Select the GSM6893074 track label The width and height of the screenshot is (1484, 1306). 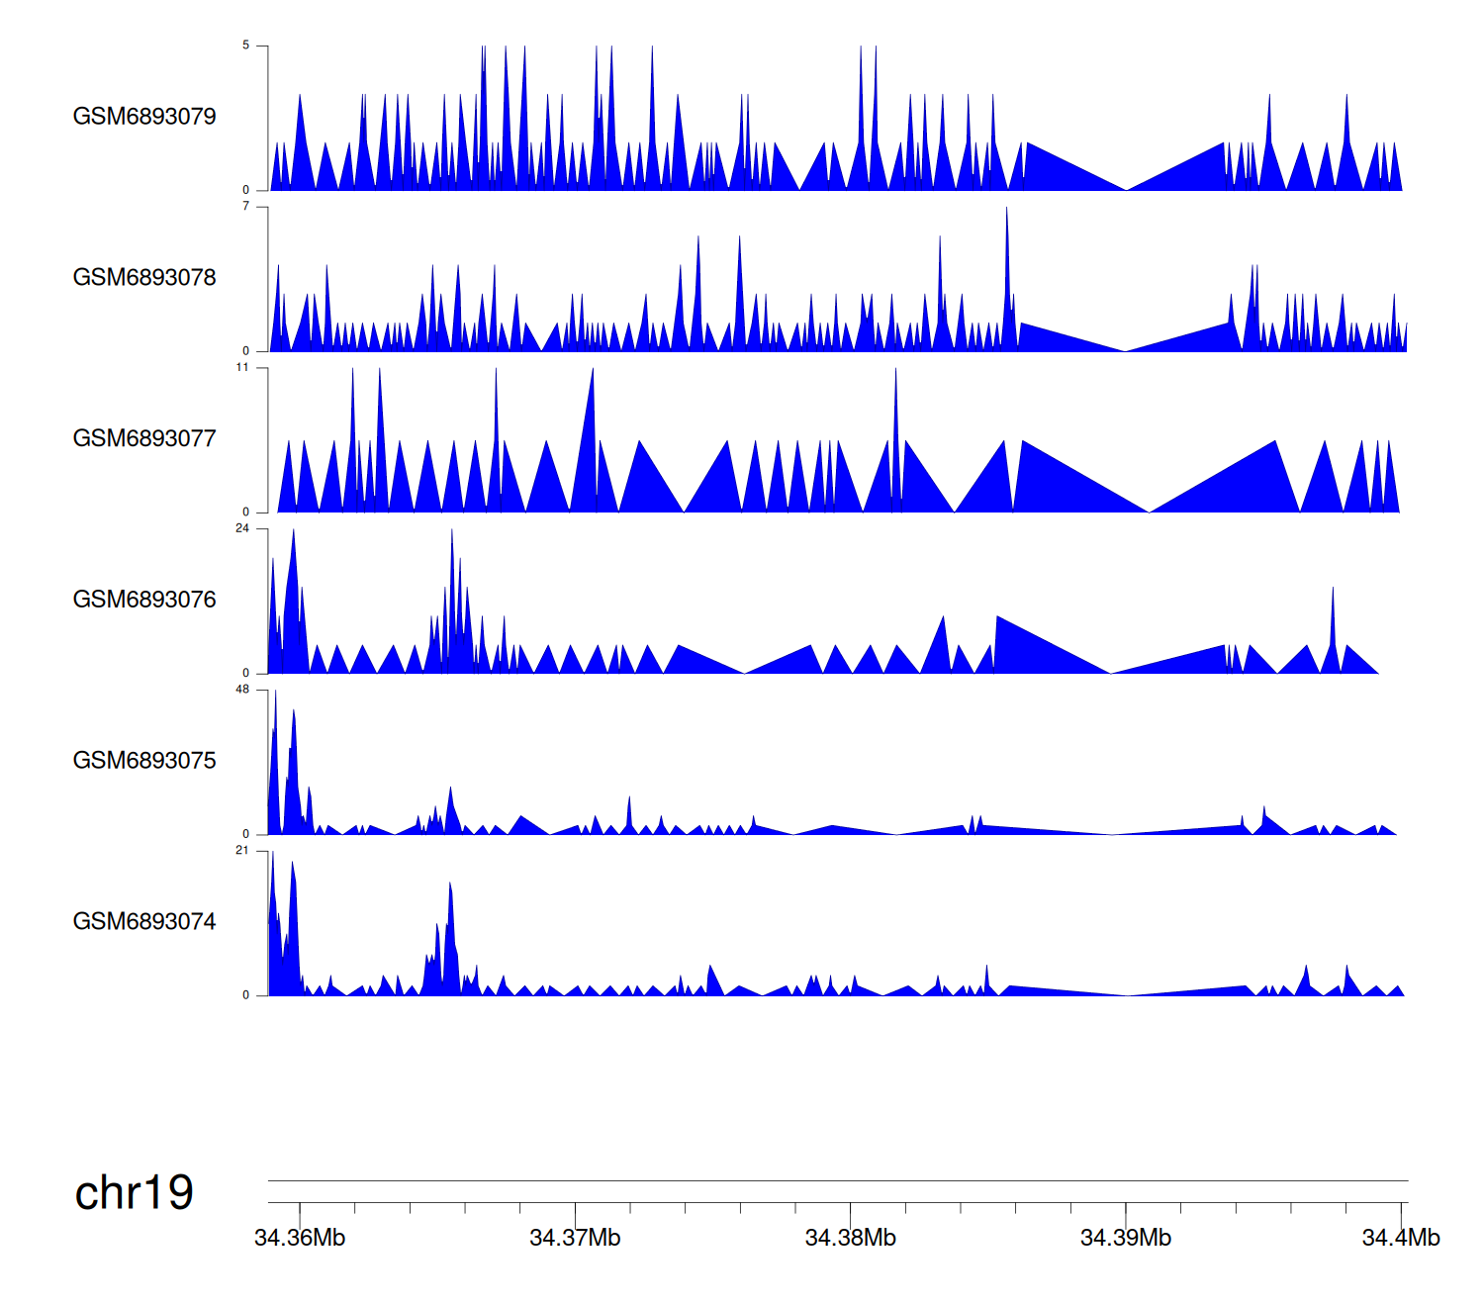[x=144, y=922]
